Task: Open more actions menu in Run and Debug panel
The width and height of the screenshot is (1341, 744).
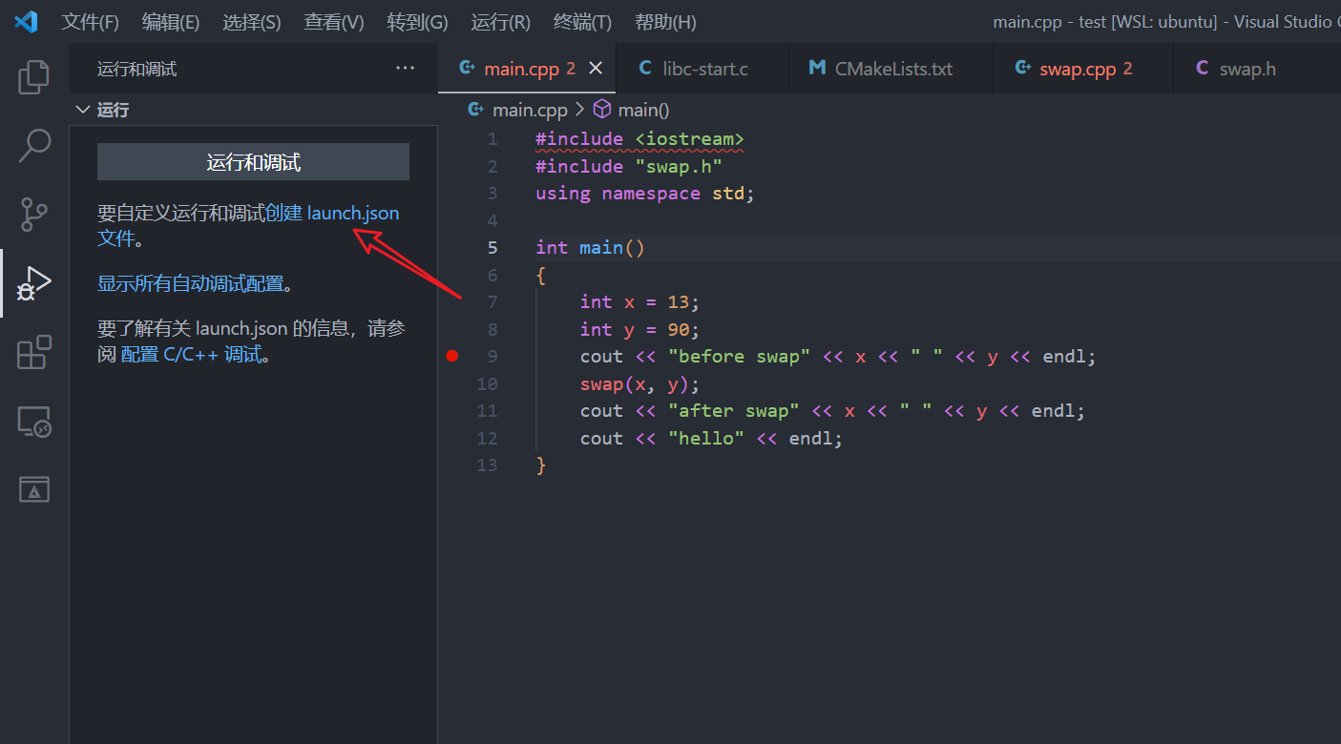Action: (x=405, y=68)
